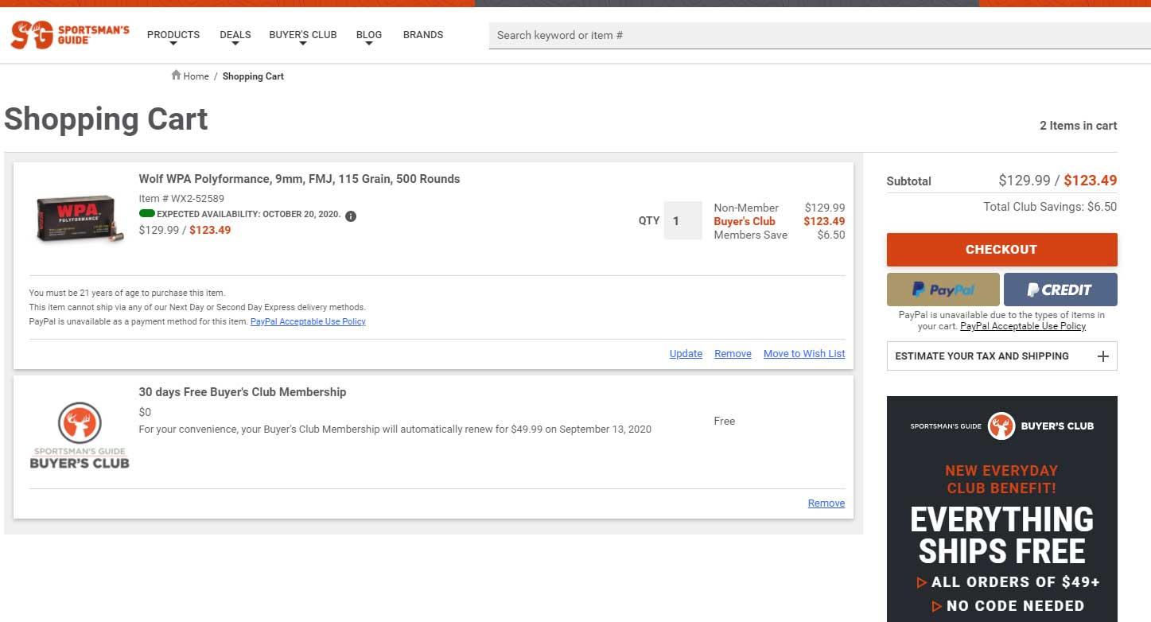The height and width of the screenshot is (622, 1151).
Task: Remove the Buyer's Club Membership item
Action: point(826,503)
